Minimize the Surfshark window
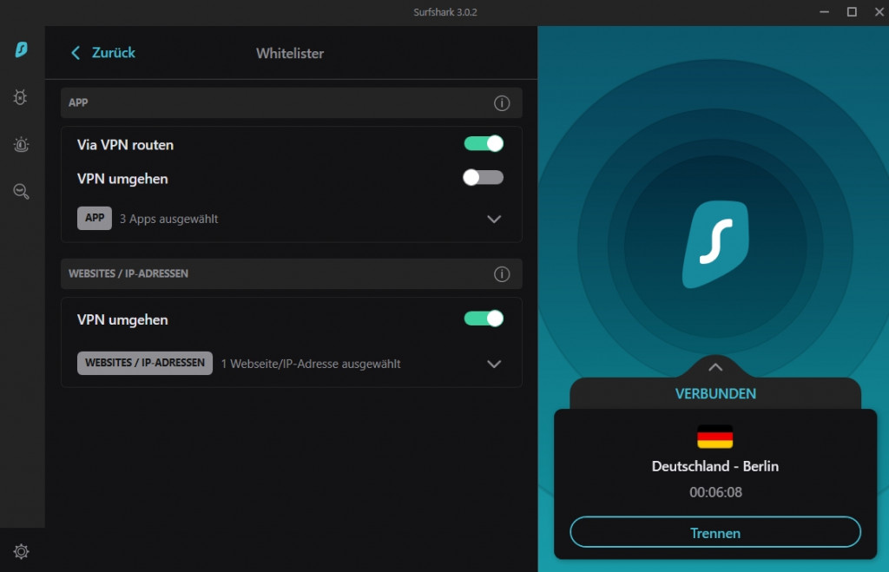Screen dimensions: 889x572 coord(825,12)
